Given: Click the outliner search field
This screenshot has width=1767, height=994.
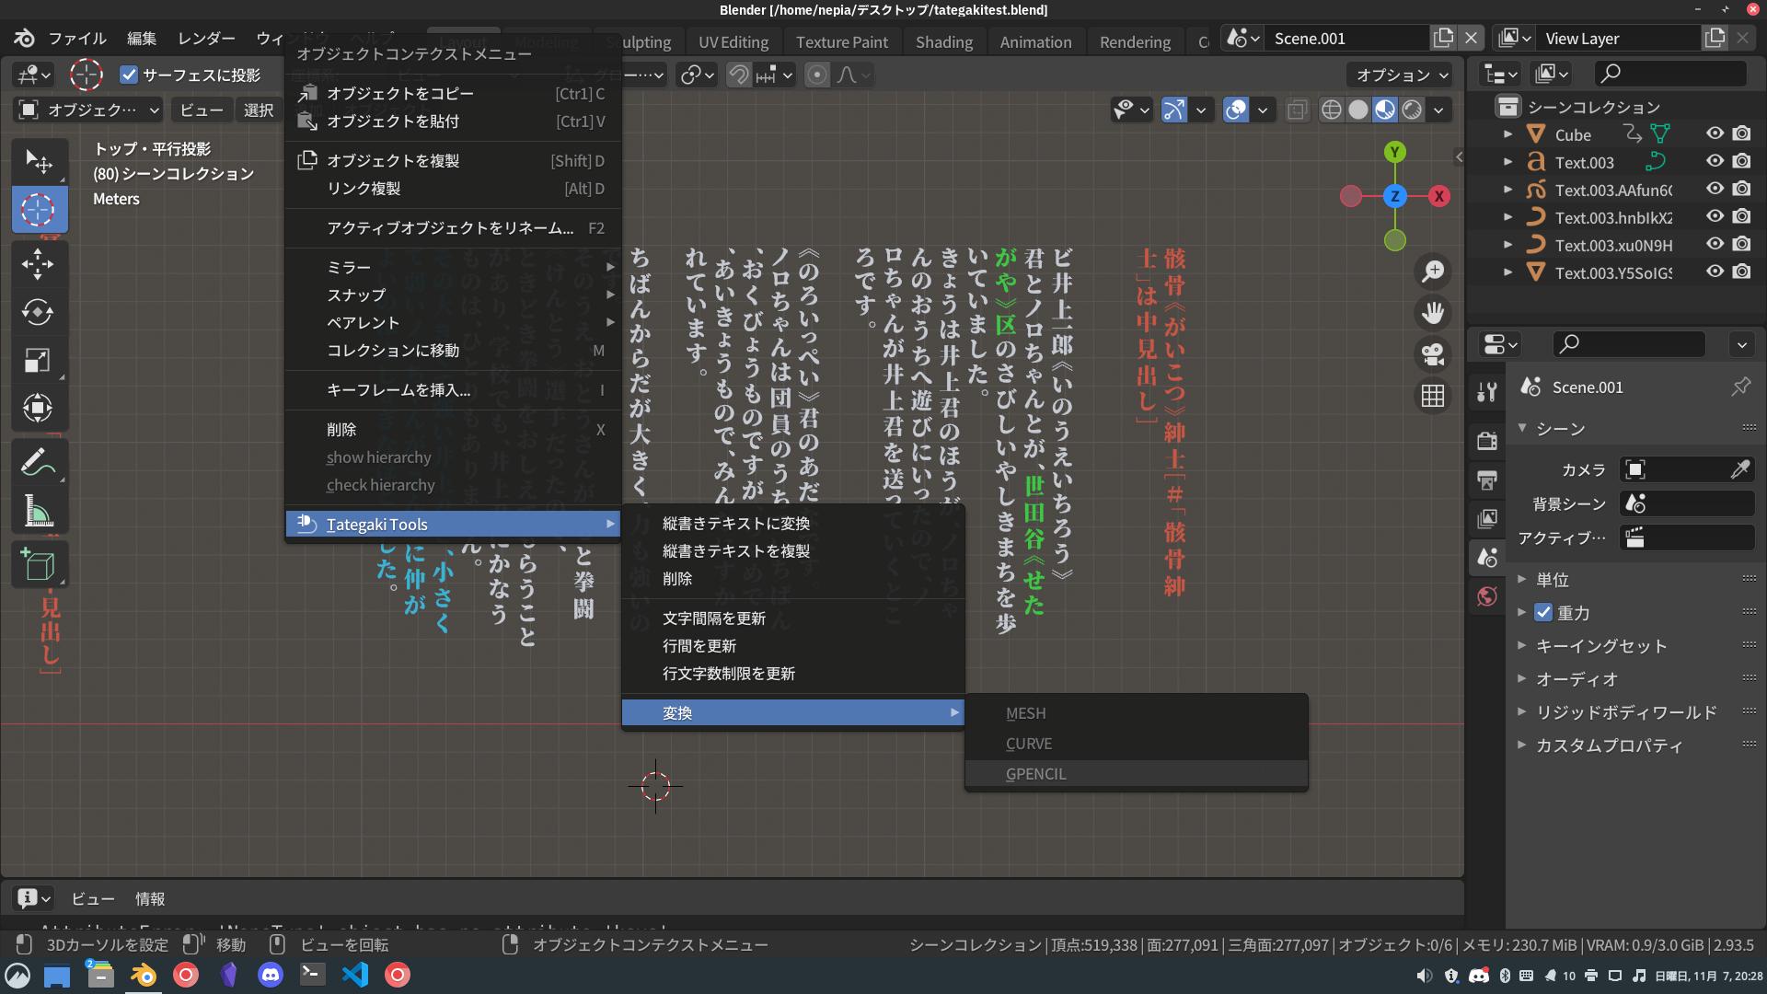Looking at the screenshot, I should [x=1670, y=74].
